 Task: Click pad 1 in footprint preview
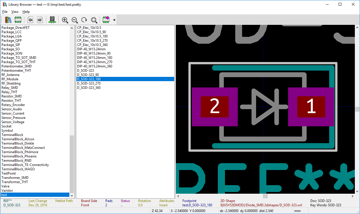pos(311,107)
